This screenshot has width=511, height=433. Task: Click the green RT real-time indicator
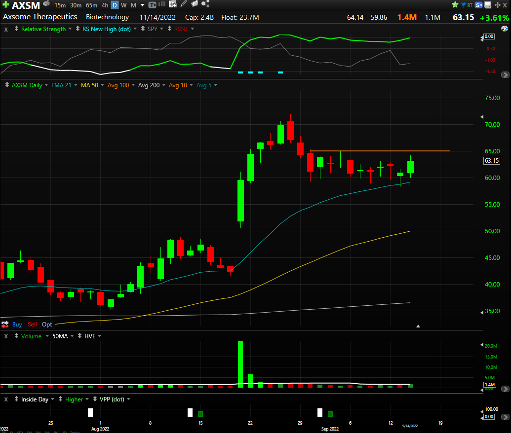[470, 5]
